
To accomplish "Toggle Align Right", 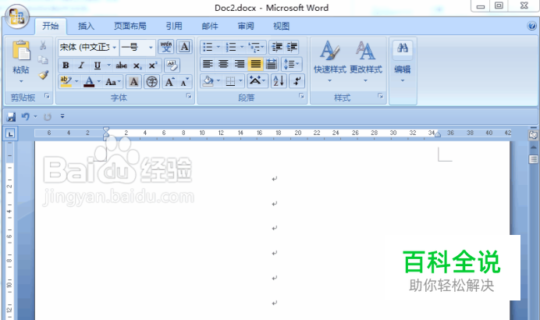I will click(x=240, y=64).
